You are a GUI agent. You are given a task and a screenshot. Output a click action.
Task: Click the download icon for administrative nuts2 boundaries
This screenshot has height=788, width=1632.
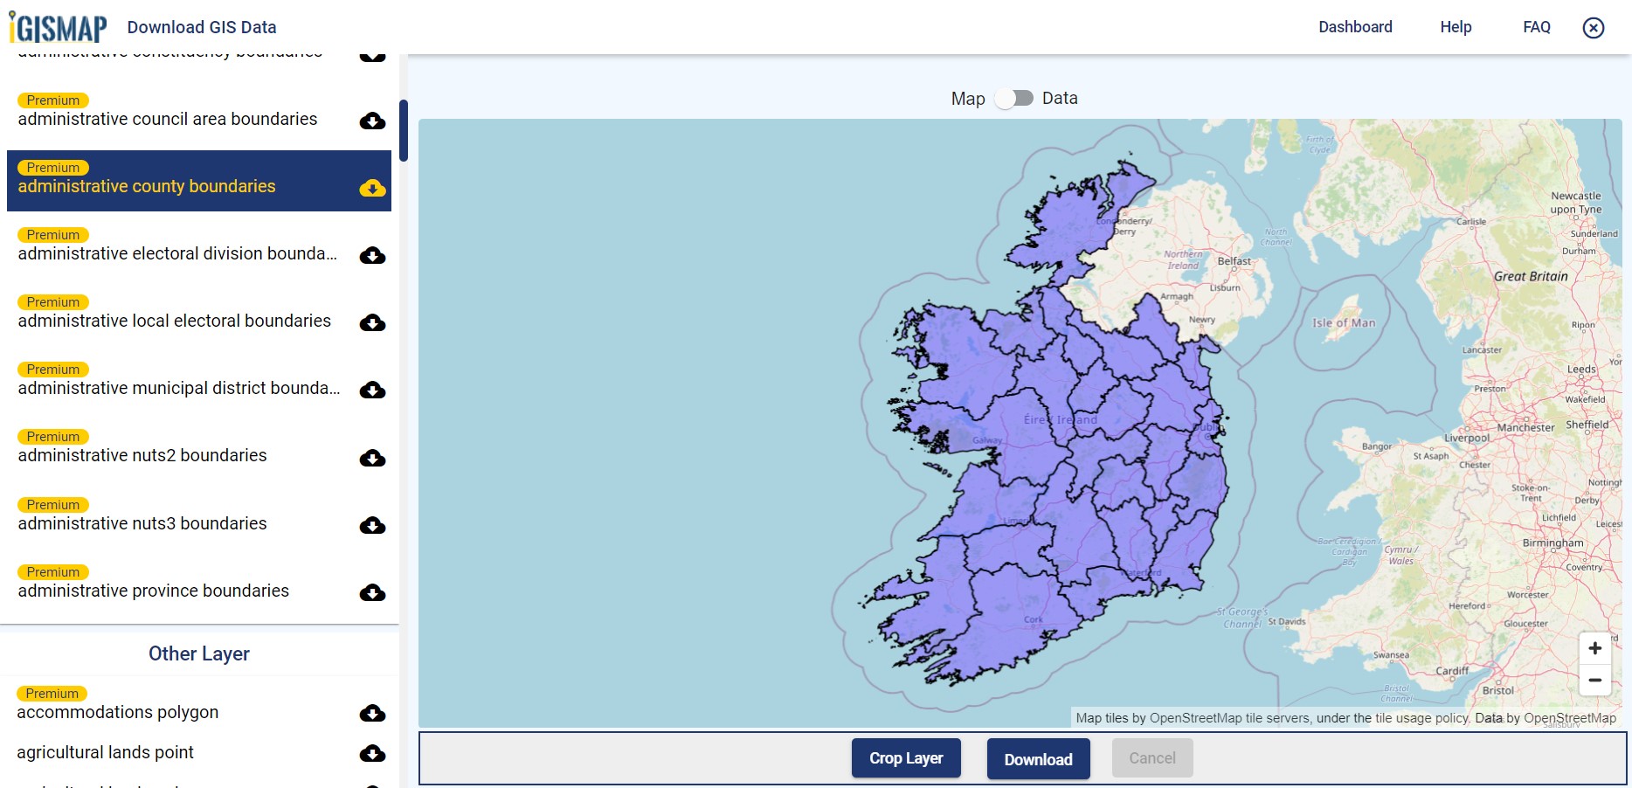[373, 457]
